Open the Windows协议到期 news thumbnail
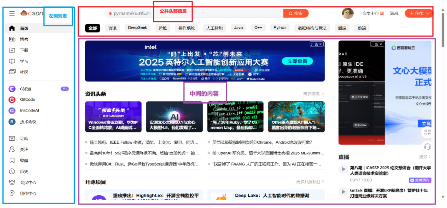This screenshot has width=447, height=208. pyautogui.click(x=113, y=117)
